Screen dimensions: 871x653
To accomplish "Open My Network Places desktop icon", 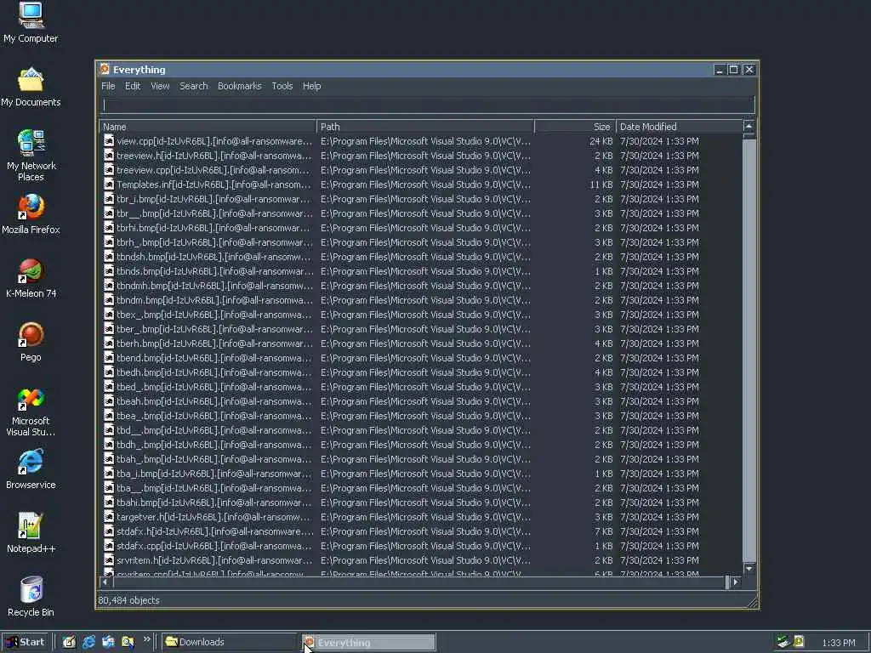I will click(31, 156).
